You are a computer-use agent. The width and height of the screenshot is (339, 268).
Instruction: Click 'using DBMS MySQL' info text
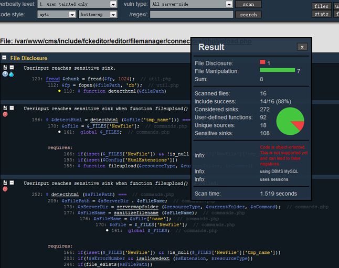pos(279,171)
